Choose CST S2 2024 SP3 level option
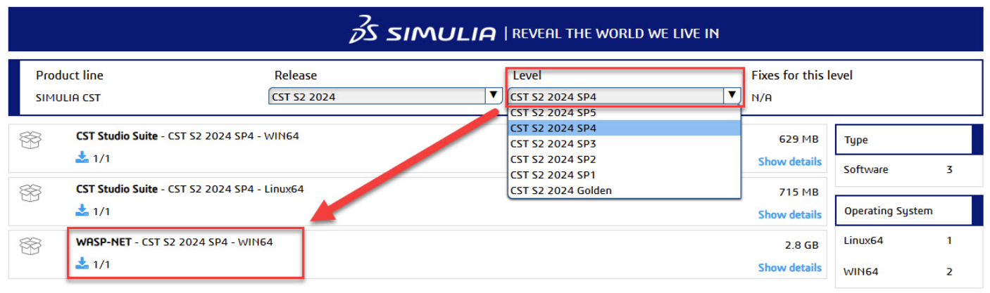Screen dimensions: 990x293 click(553, 143)
